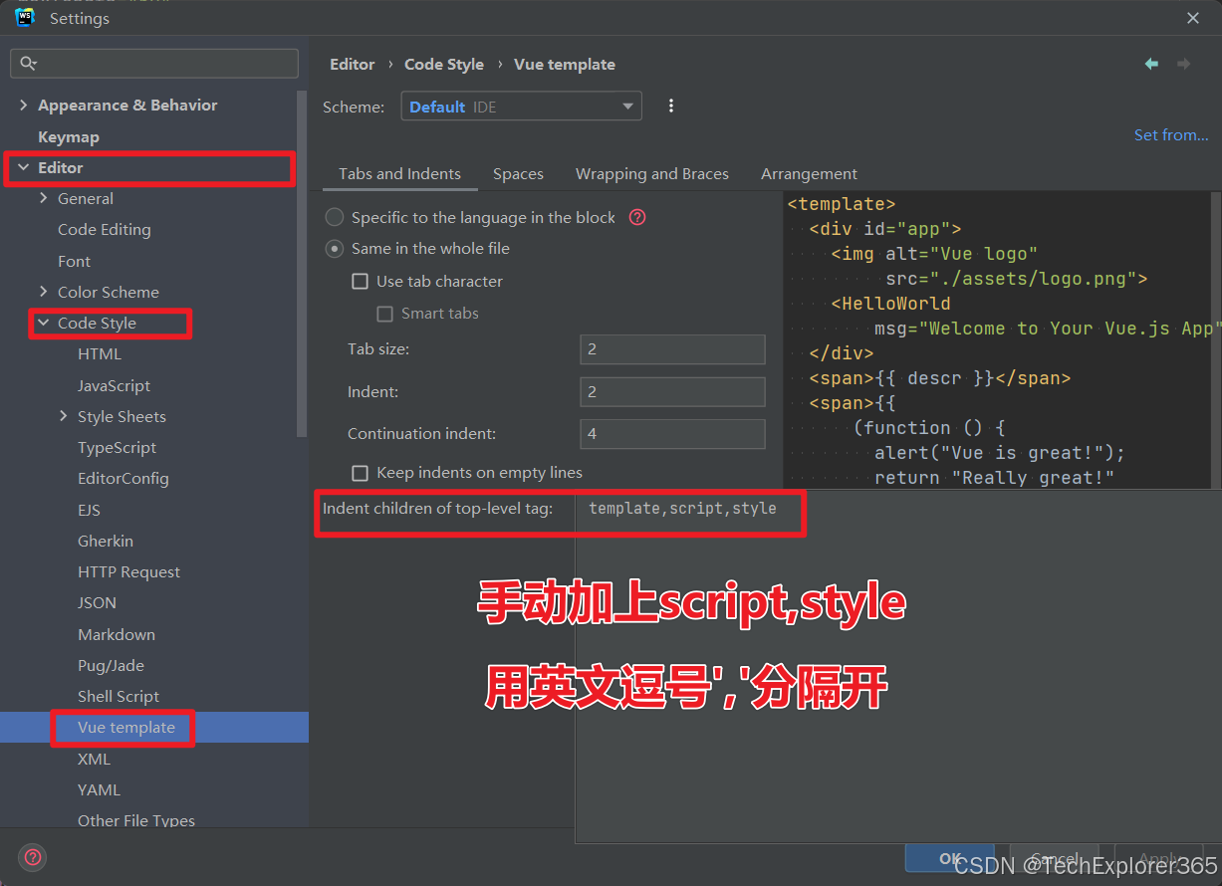This screenshot has width=1222, height=886.
Task: Go back with the left arrow icon
Action: pos(1151,64)
